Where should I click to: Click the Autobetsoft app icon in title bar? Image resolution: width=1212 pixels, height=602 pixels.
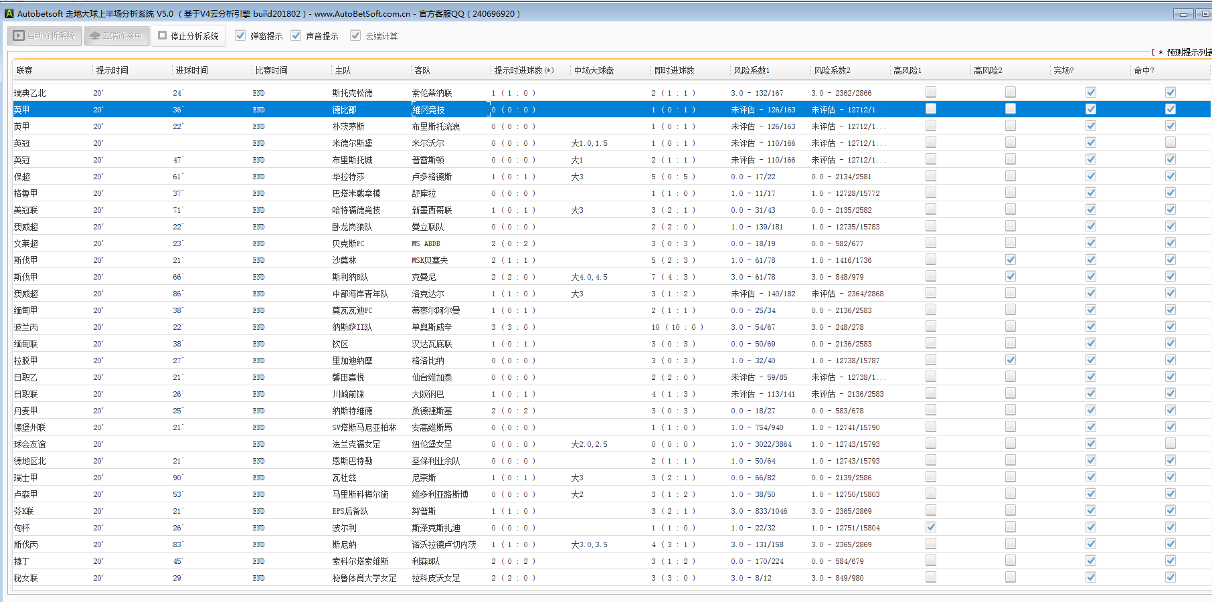click(9, 13)
